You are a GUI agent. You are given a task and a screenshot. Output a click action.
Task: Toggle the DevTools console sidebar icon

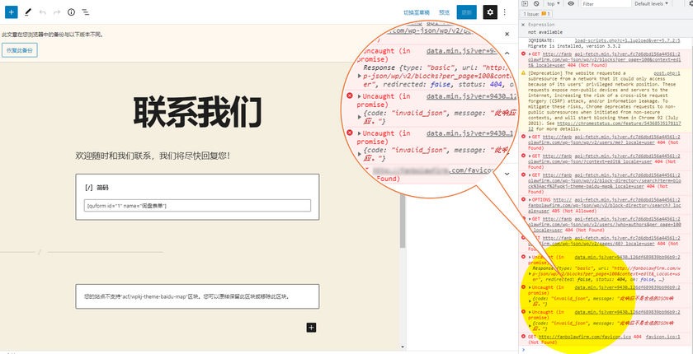tap(525, 3)
